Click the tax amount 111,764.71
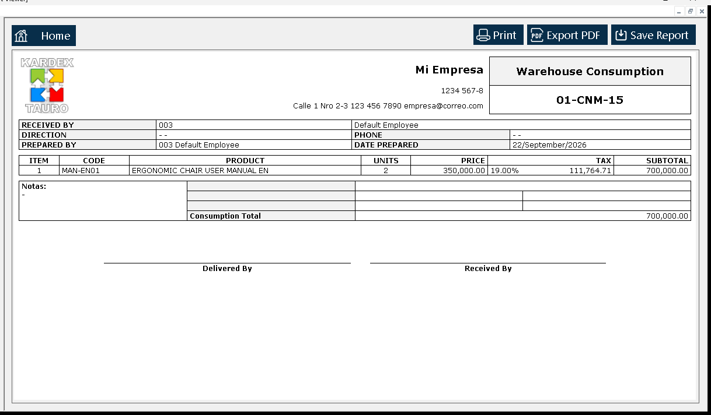711x415 pixels. [x=590, y=171]
